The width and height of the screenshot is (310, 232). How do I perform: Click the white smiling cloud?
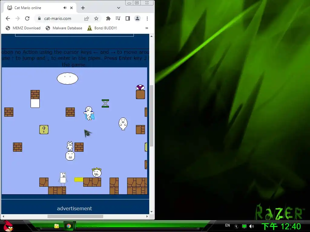coord(68,79)
